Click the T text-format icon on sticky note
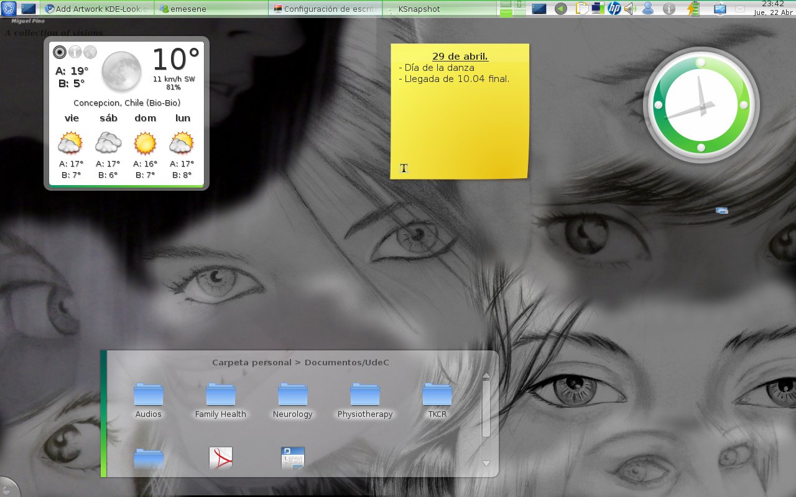796x497 pixels. (404, 168)
